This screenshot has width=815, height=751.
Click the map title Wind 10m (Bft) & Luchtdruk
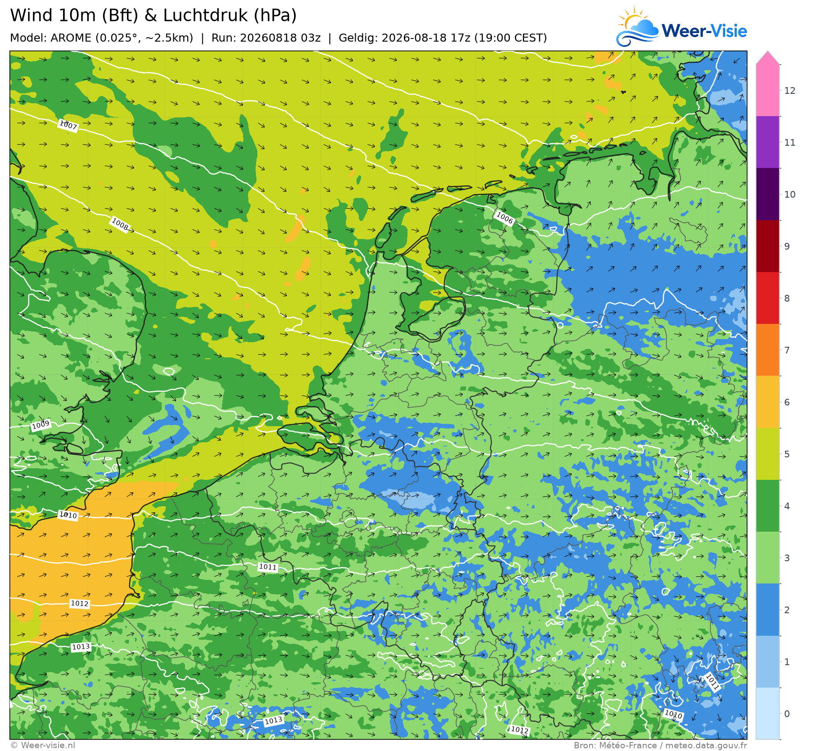pos(153,15)
